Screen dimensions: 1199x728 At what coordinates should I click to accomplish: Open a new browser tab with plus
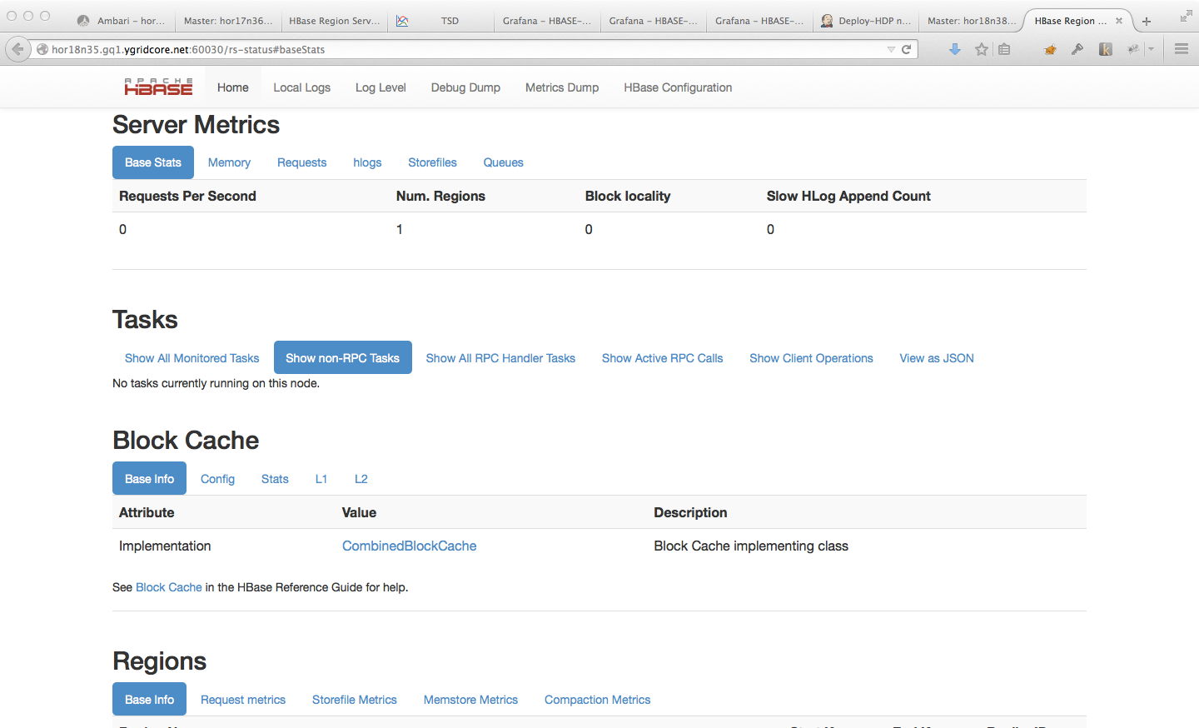pyautogui.click(x=1147, y=22)
